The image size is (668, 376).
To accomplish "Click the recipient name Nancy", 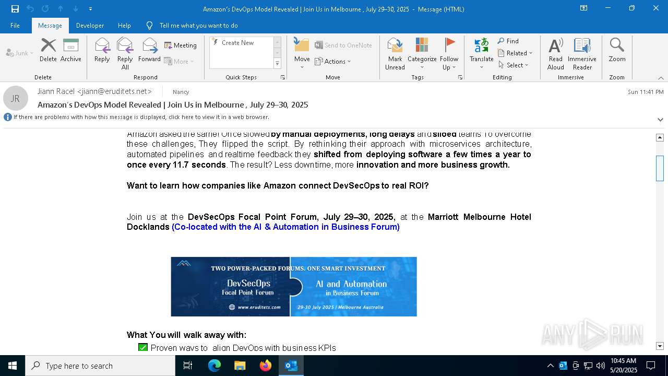I will tap(181, 92).
